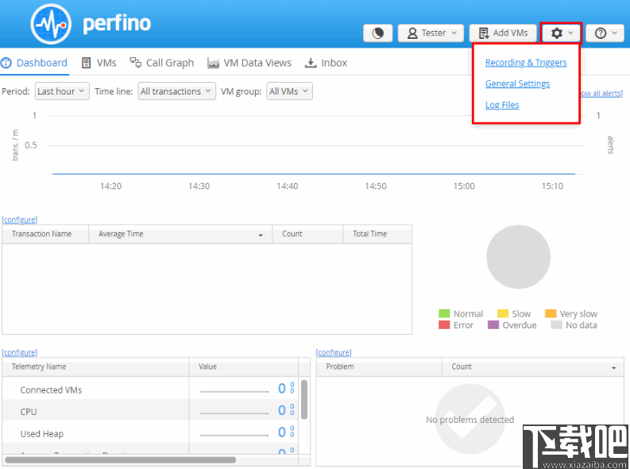
Task: Open the gear settings dropdown
Action: click(x=562, y=33)
